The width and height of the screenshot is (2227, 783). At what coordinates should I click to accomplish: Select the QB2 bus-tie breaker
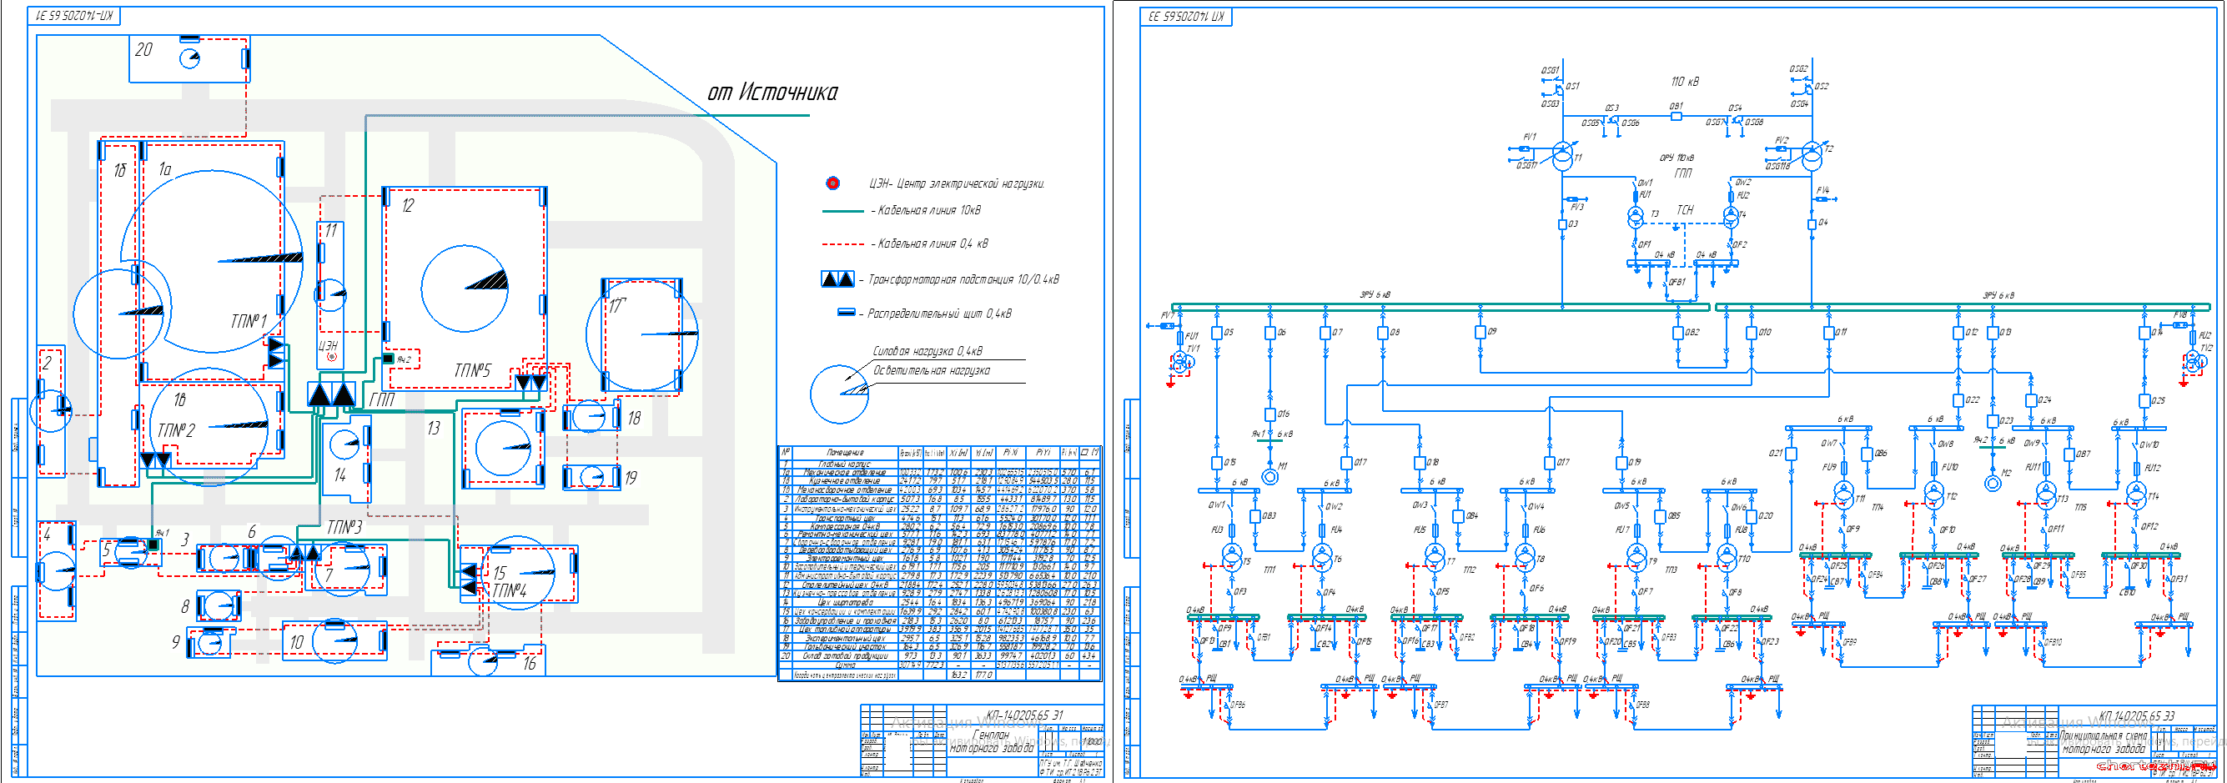1677,333
